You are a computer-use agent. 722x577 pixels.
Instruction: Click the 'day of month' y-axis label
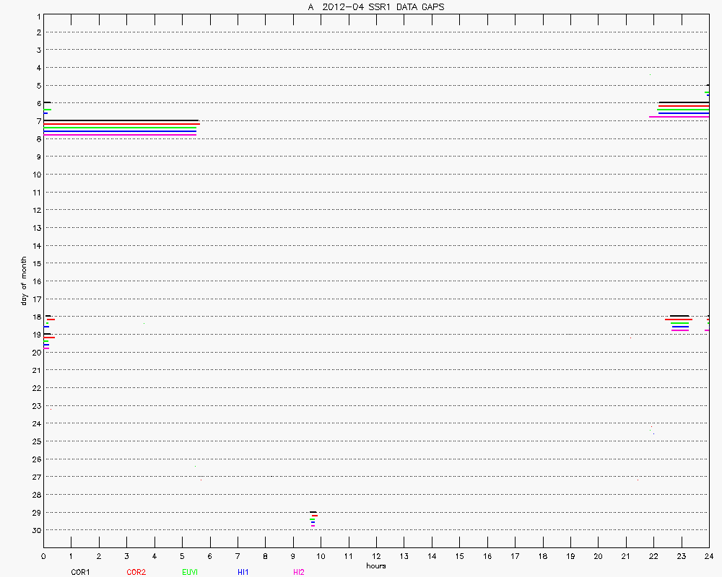[x=24, y=281]
